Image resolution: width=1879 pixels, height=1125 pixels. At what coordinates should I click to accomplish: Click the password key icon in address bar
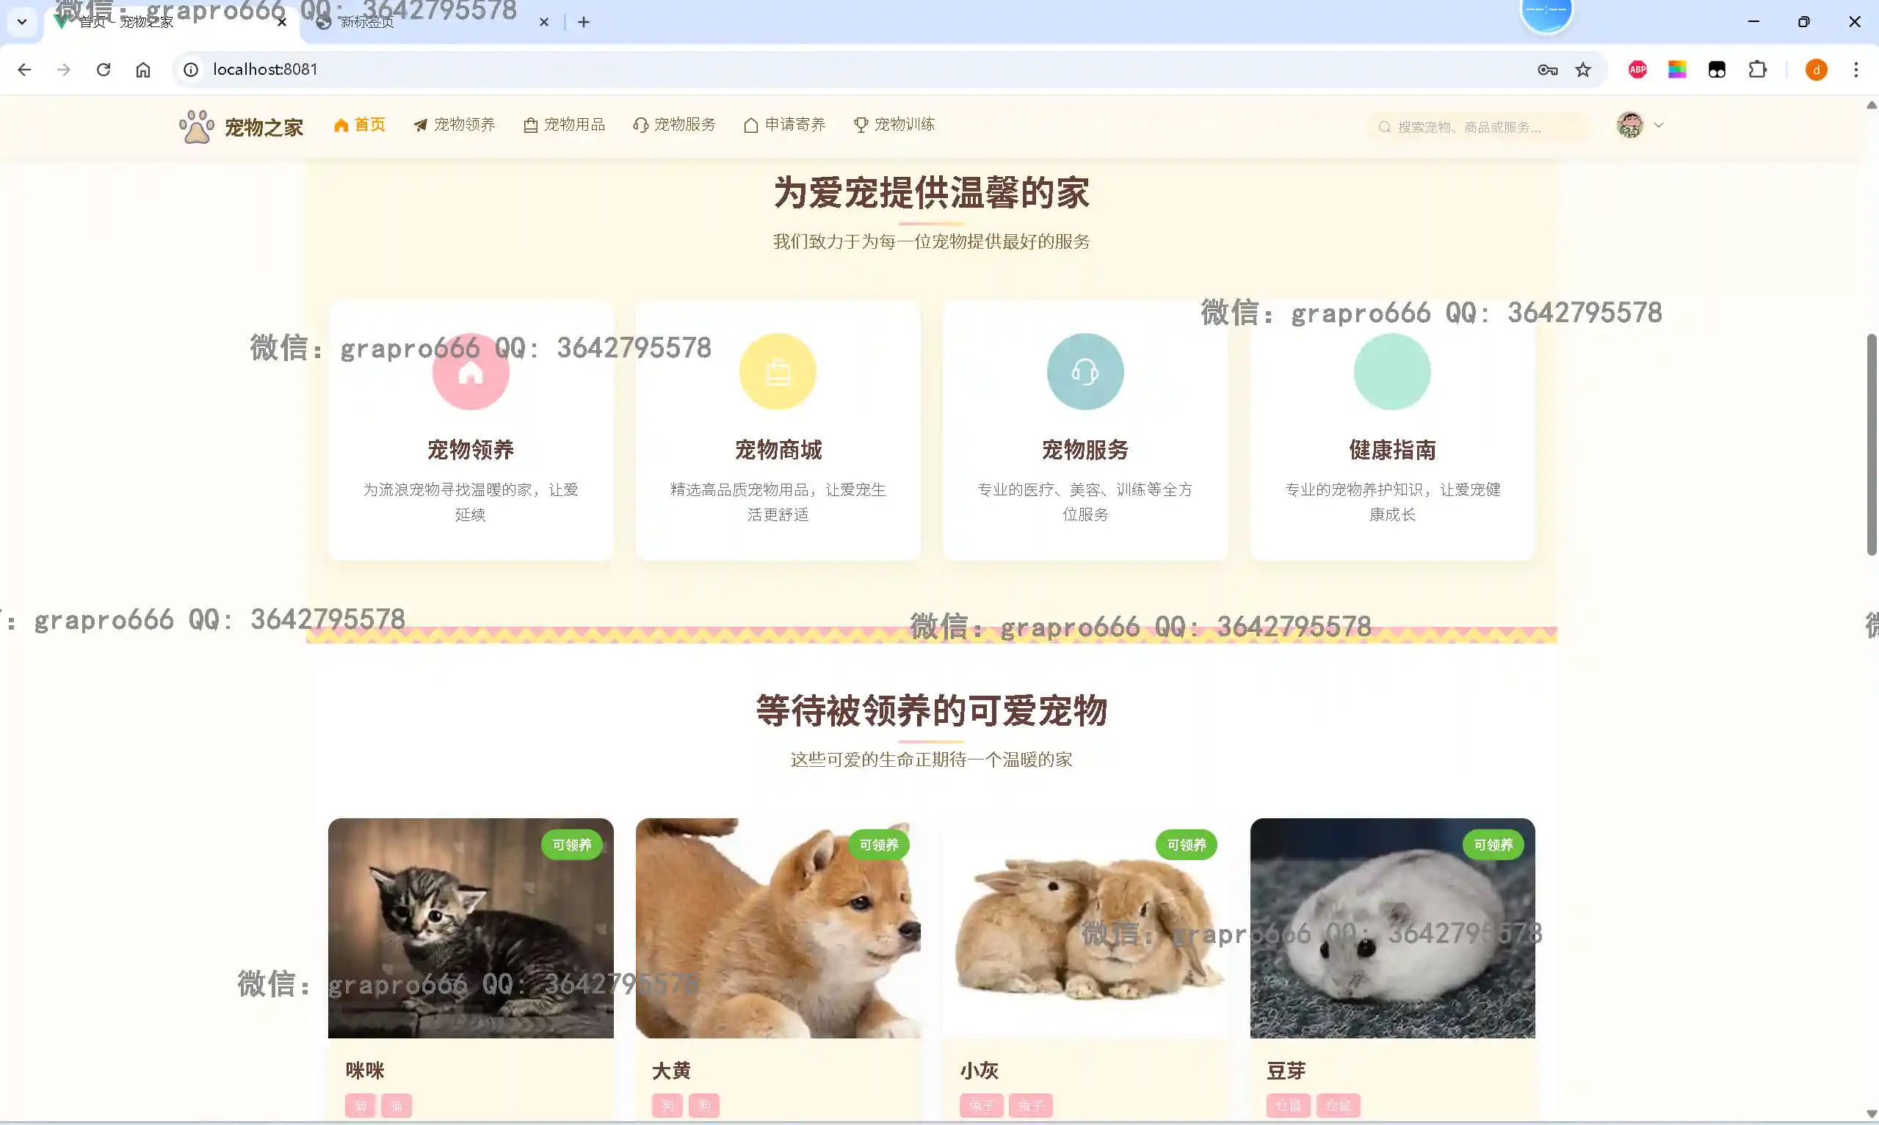click(x=1547, y=70)
